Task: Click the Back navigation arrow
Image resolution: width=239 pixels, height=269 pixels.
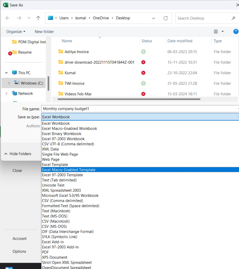Action: (x=8, y=18)
